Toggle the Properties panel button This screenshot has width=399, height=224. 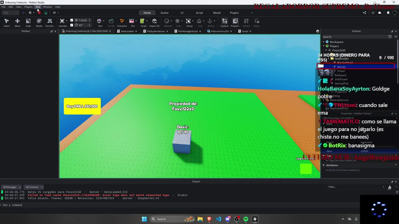point(235,23)
